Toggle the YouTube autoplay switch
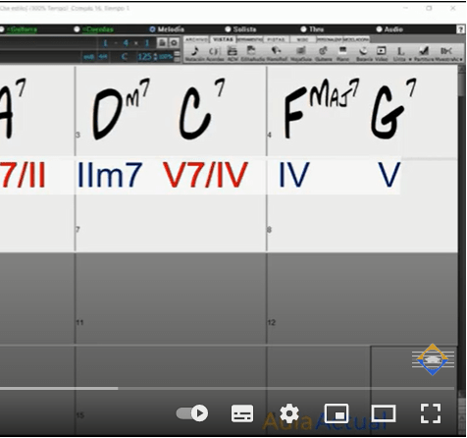The height and width of the screenshot is (438, 467). coord(192,413)
